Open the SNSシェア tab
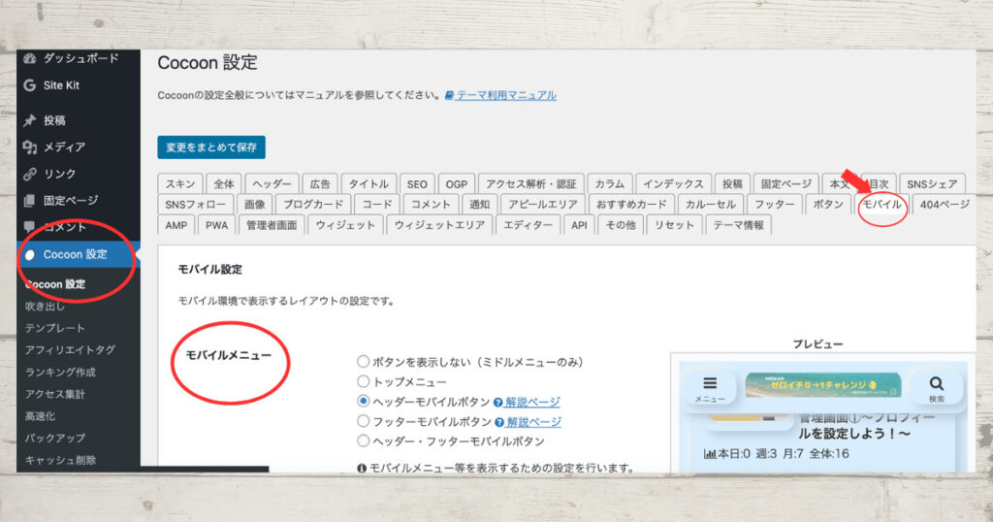993x522 pixels. (932, 183)
